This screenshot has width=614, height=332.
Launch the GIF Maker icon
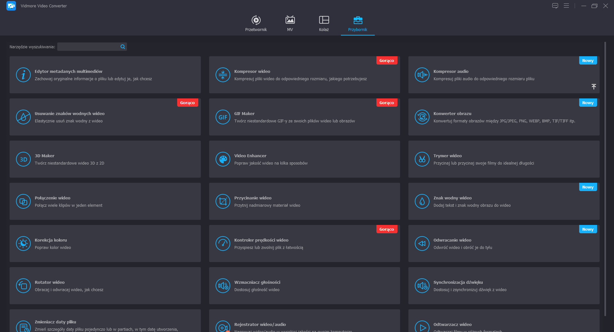223,117
